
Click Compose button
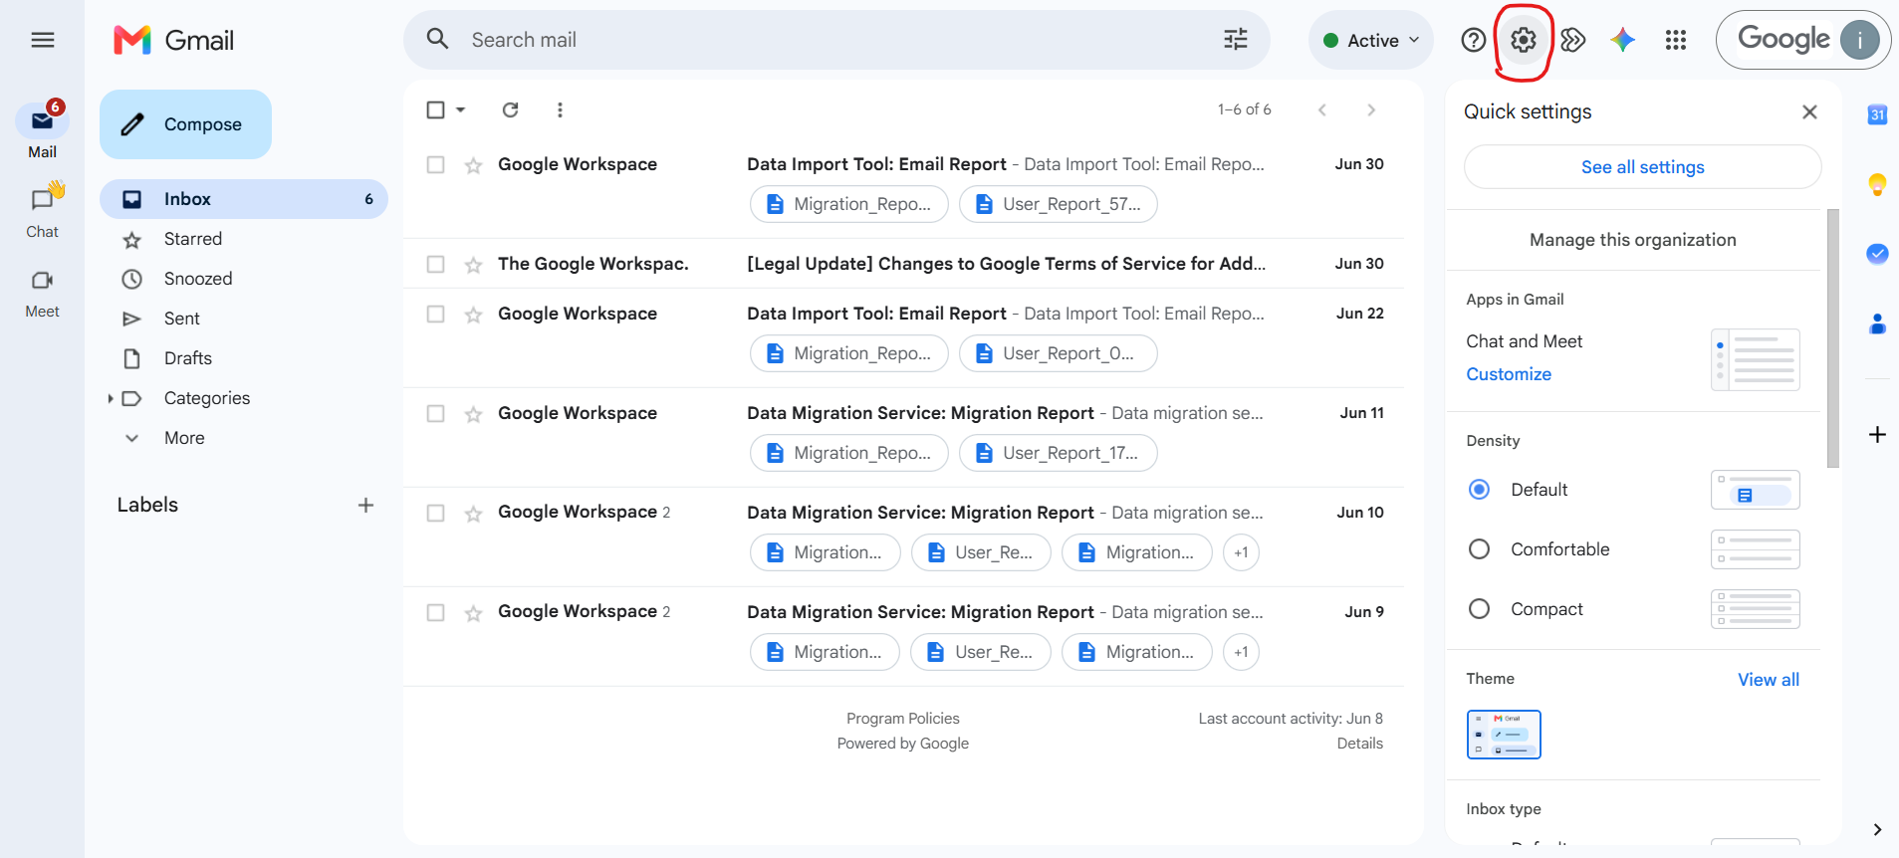185,124
